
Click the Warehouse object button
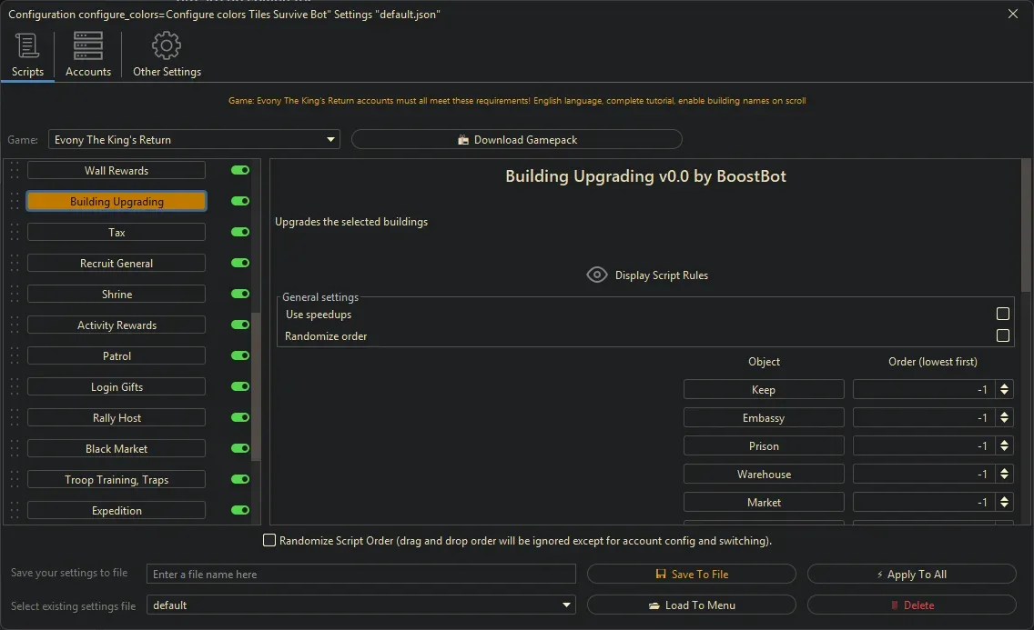point(764,474)
